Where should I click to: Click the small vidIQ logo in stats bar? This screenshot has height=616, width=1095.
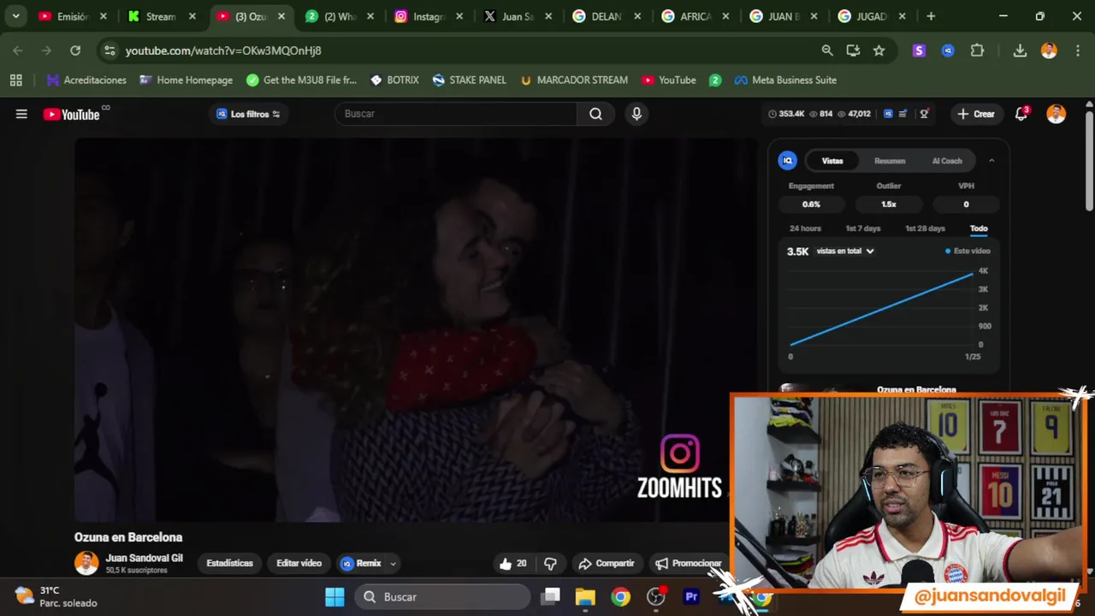coord(888,114)
